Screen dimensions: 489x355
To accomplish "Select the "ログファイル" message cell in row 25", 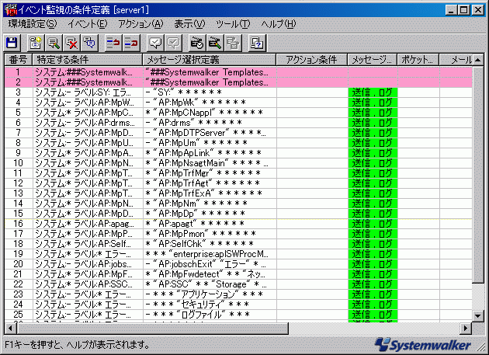I will tap(210, 315).
